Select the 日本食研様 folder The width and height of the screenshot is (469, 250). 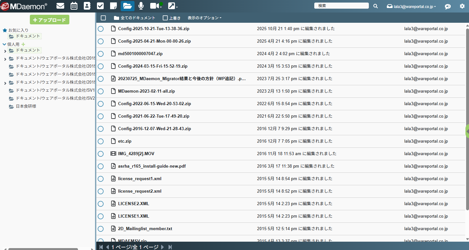pos(26,106)
